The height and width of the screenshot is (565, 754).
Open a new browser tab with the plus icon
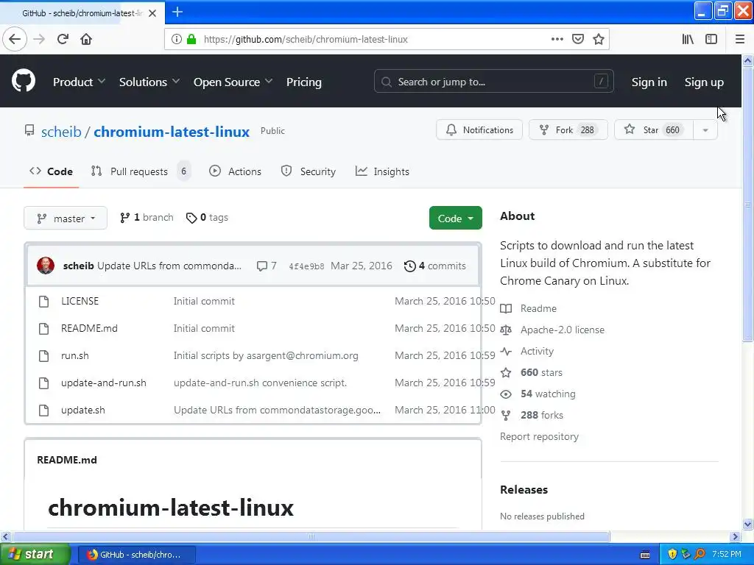(x=177, y=12)
